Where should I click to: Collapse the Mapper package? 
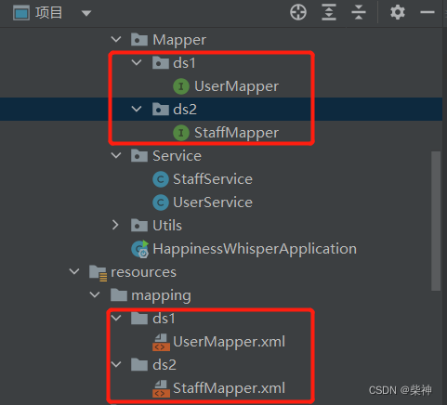click(116, 39)
